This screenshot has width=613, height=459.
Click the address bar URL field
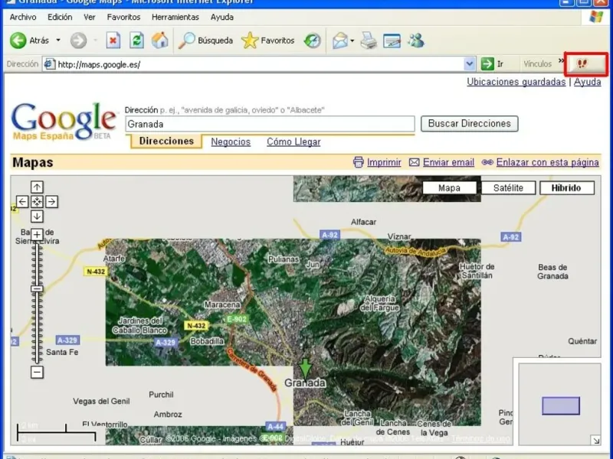tap(252, 64)
